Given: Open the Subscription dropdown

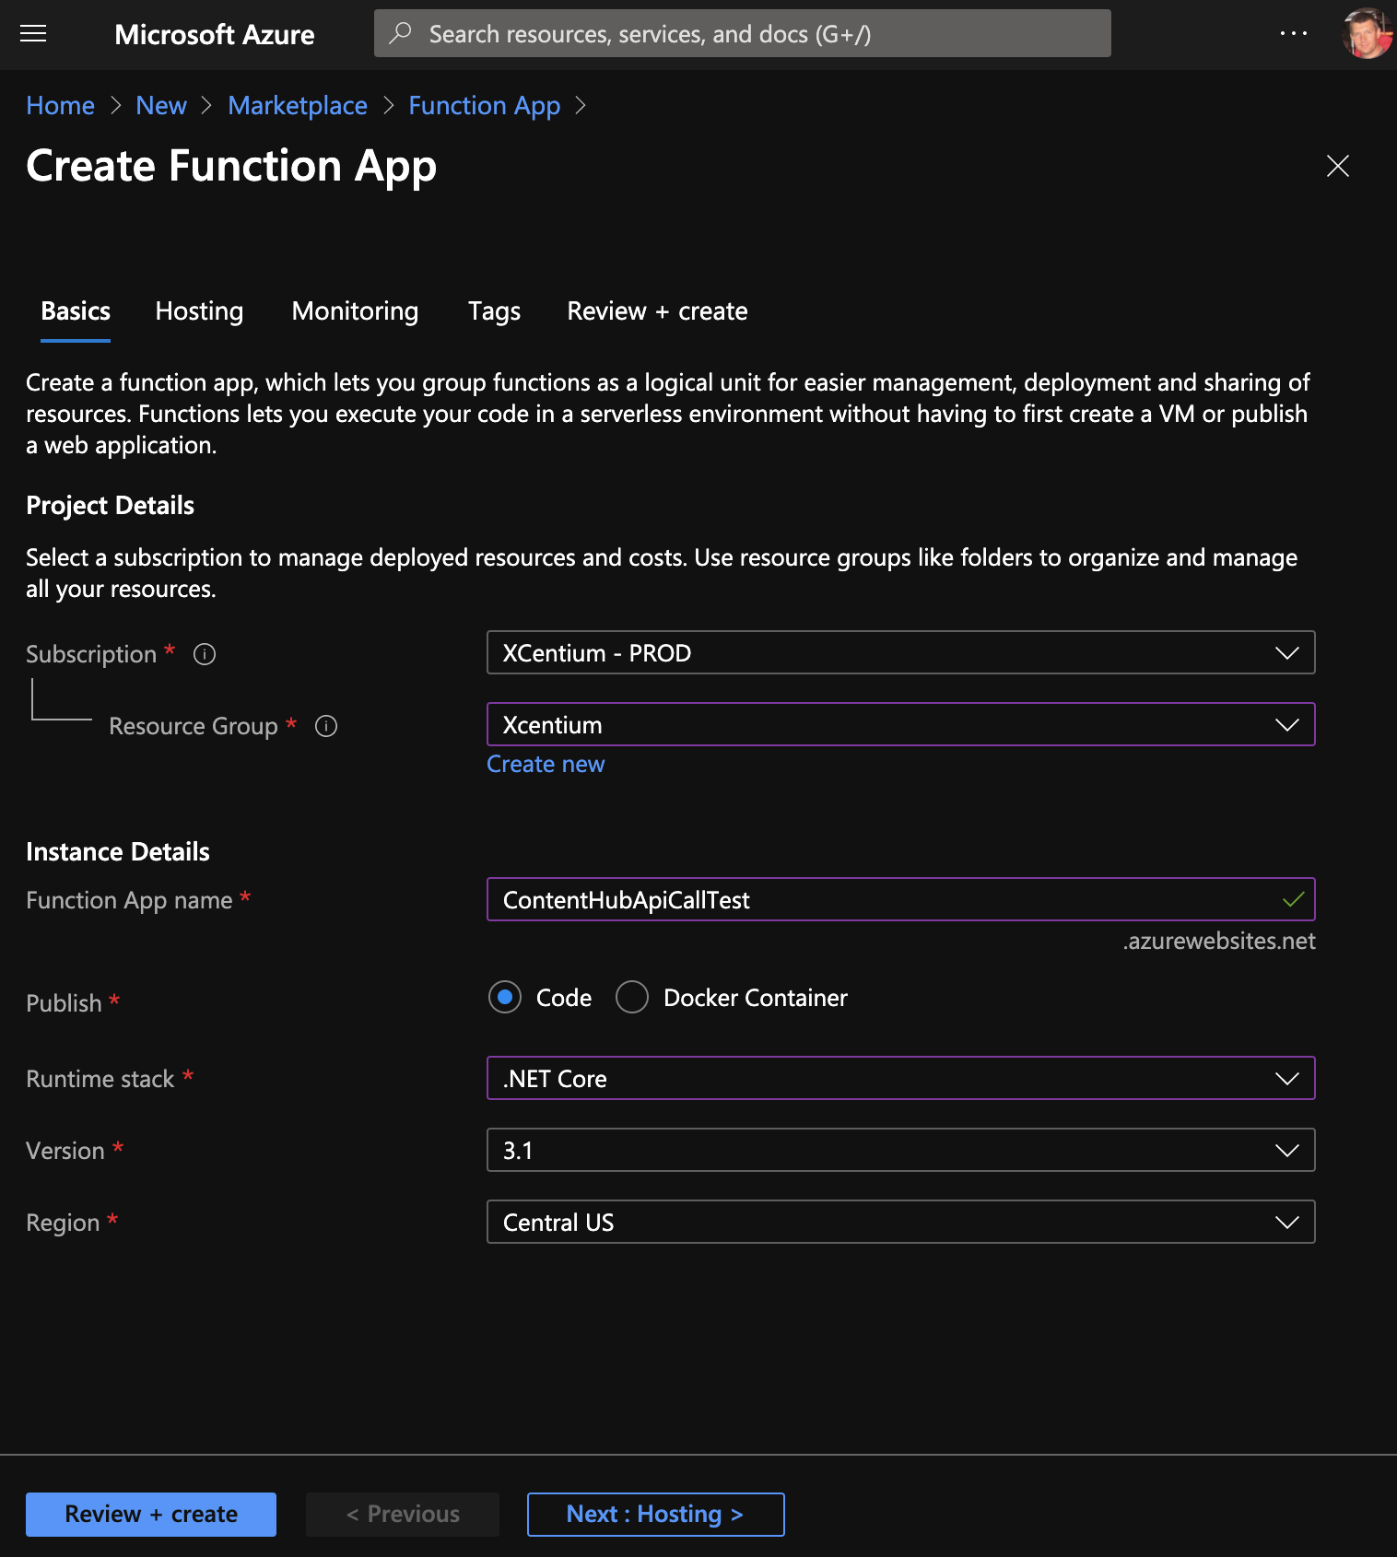Looking at the screenshot, I should click(900, 652).
